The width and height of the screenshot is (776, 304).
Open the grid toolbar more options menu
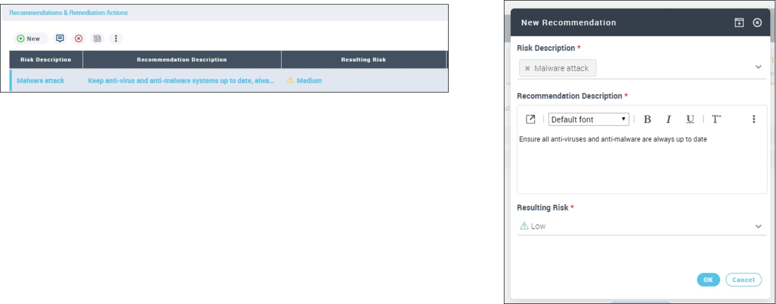(116, 38)
